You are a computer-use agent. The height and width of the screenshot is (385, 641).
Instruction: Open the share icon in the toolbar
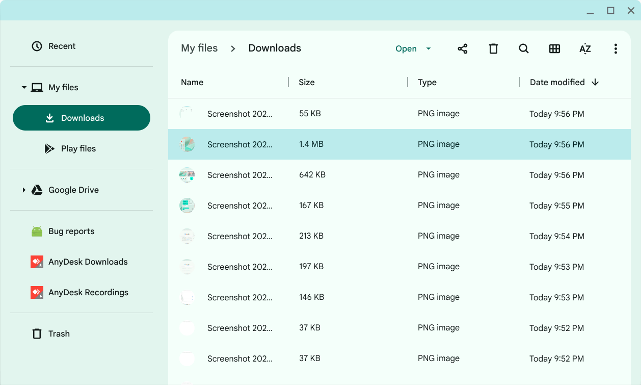[x=463, y=48]
